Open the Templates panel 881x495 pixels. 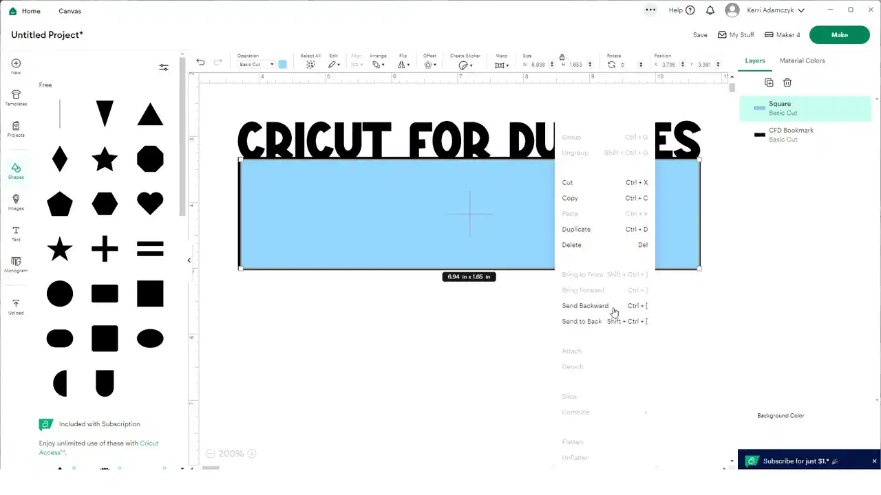point(16,98)
